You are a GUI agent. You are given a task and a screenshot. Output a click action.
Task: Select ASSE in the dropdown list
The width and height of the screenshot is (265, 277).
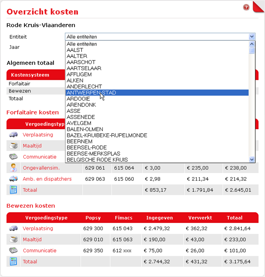click(x=157, y=111)
